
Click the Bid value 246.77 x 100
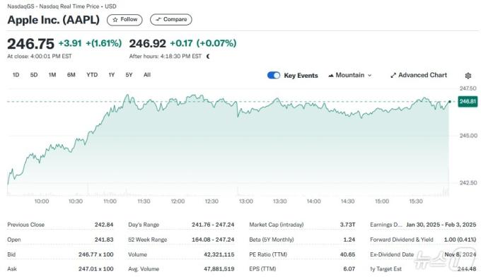(x=95, y=254)
